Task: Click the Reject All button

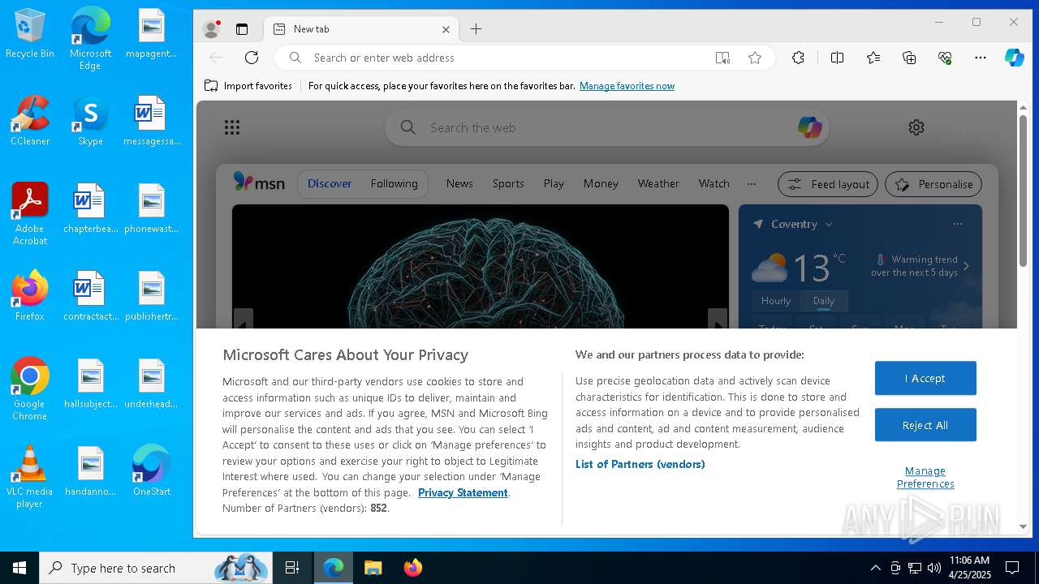Action: 925,425
